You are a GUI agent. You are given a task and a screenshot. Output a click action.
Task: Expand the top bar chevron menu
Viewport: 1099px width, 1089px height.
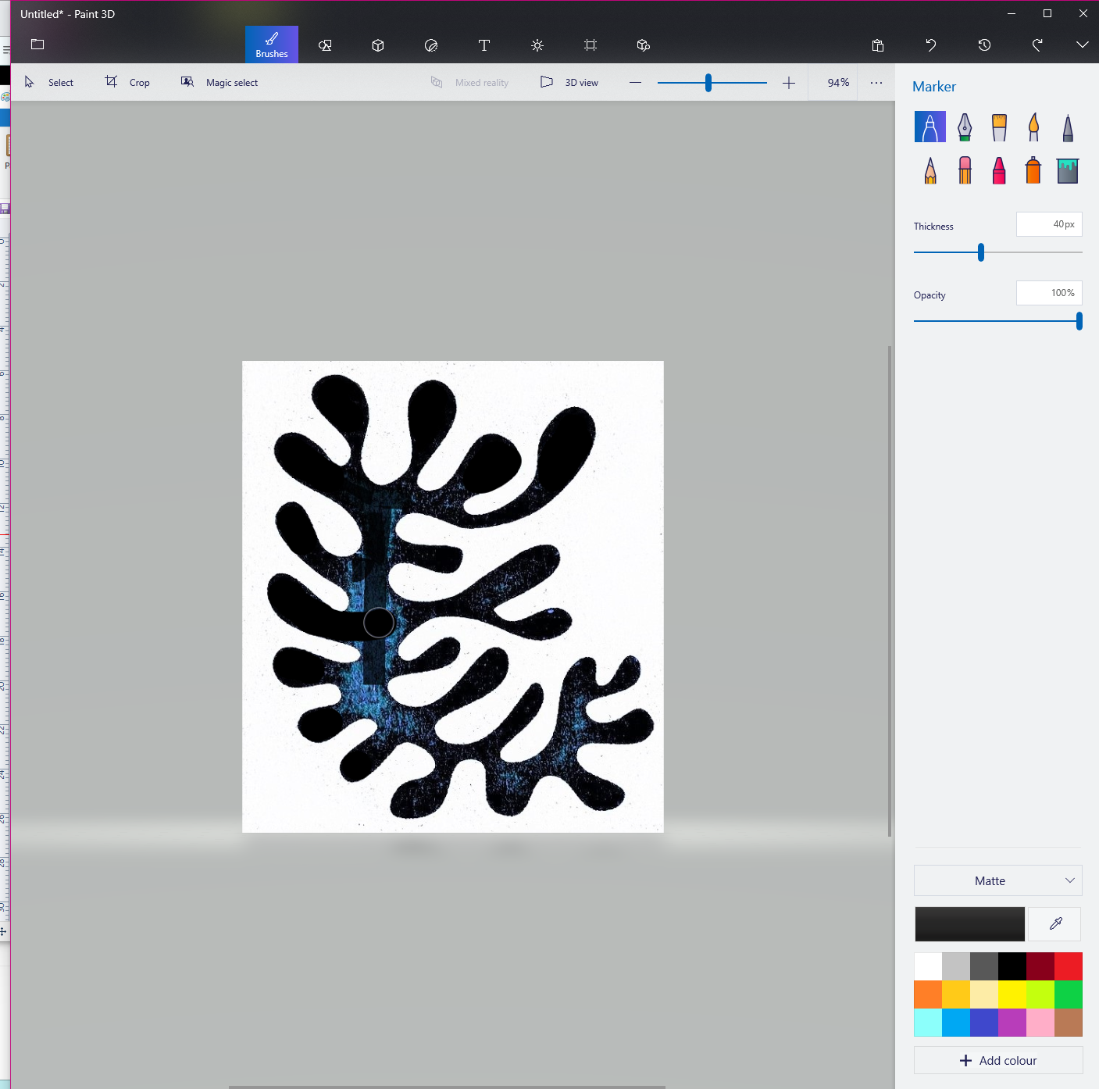tap(1083, 45)
